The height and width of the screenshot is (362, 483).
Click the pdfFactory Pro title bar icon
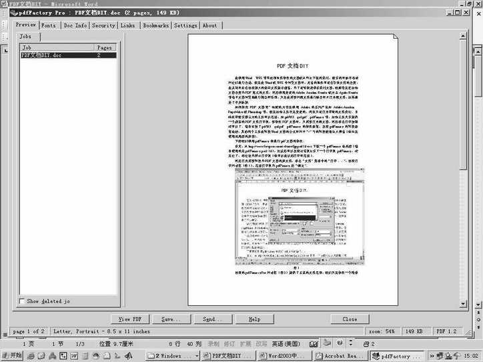tap(6, 13)
